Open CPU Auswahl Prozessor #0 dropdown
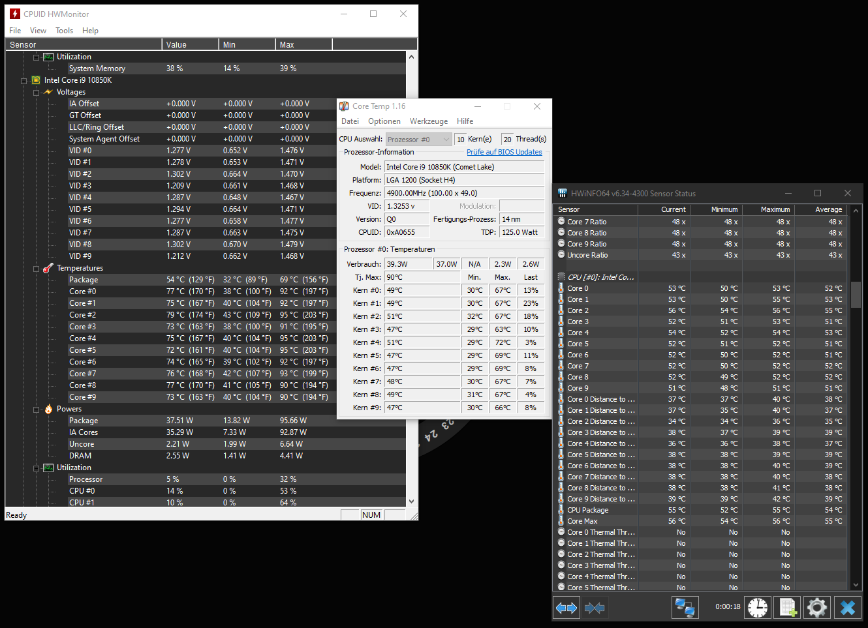The height and width of the screenshot is (628, 868). (x=418, y=140)
